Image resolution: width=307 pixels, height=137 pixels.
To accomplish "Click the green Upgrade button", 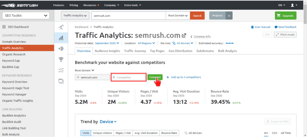I will (x=286, y=16).
